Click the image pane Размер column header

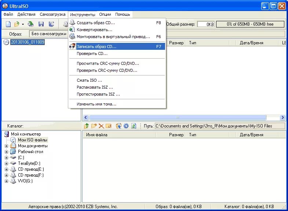coord(176,43)
